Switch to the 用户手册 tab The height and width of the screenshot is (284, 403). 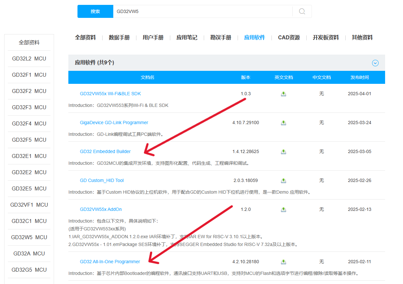pos(153,38)
